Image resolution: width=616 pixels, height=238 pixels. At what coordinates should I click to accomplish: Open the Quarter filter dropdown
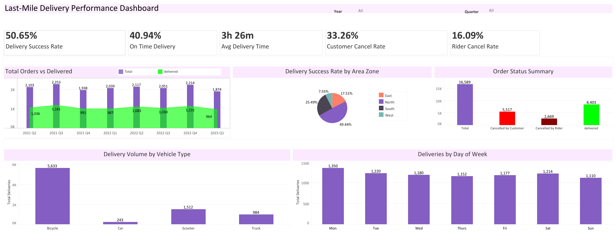point(491,10)
